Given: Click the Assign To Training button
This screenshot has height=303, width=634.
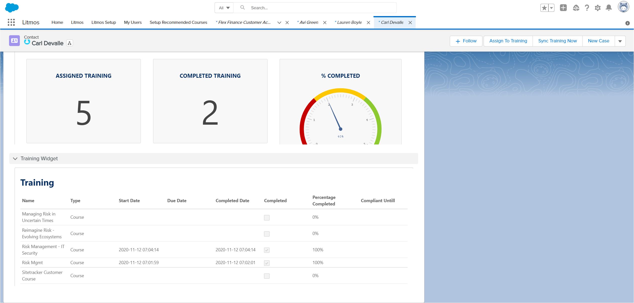Looking at the screenshot, I should (508, 41).
